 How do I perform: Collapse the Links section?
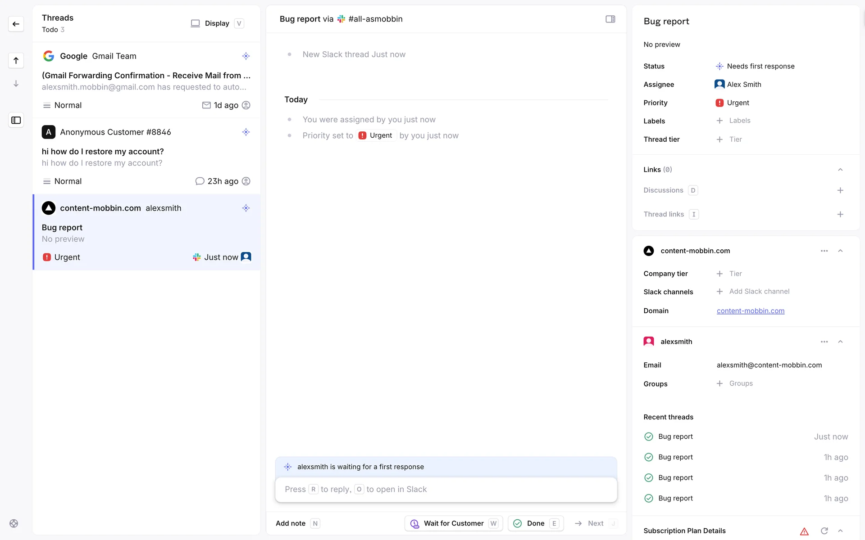(x=840, y=170)
